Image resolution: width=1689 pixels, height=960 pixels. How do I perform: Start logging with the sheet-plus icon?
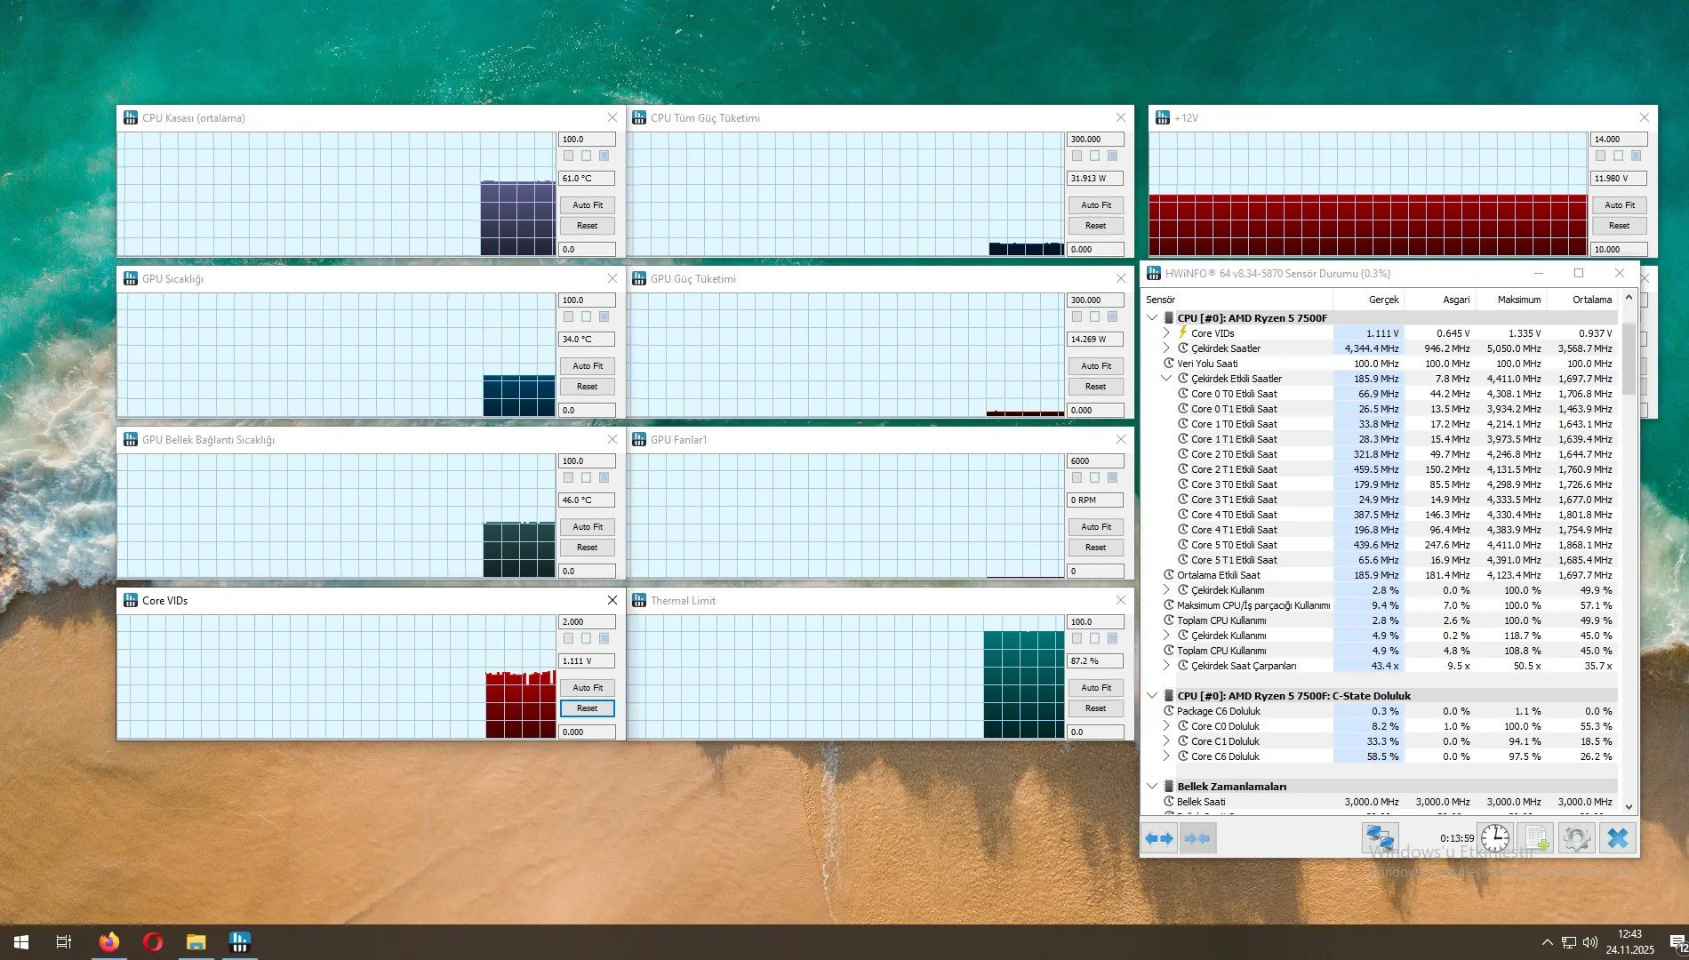[1534, 838]
